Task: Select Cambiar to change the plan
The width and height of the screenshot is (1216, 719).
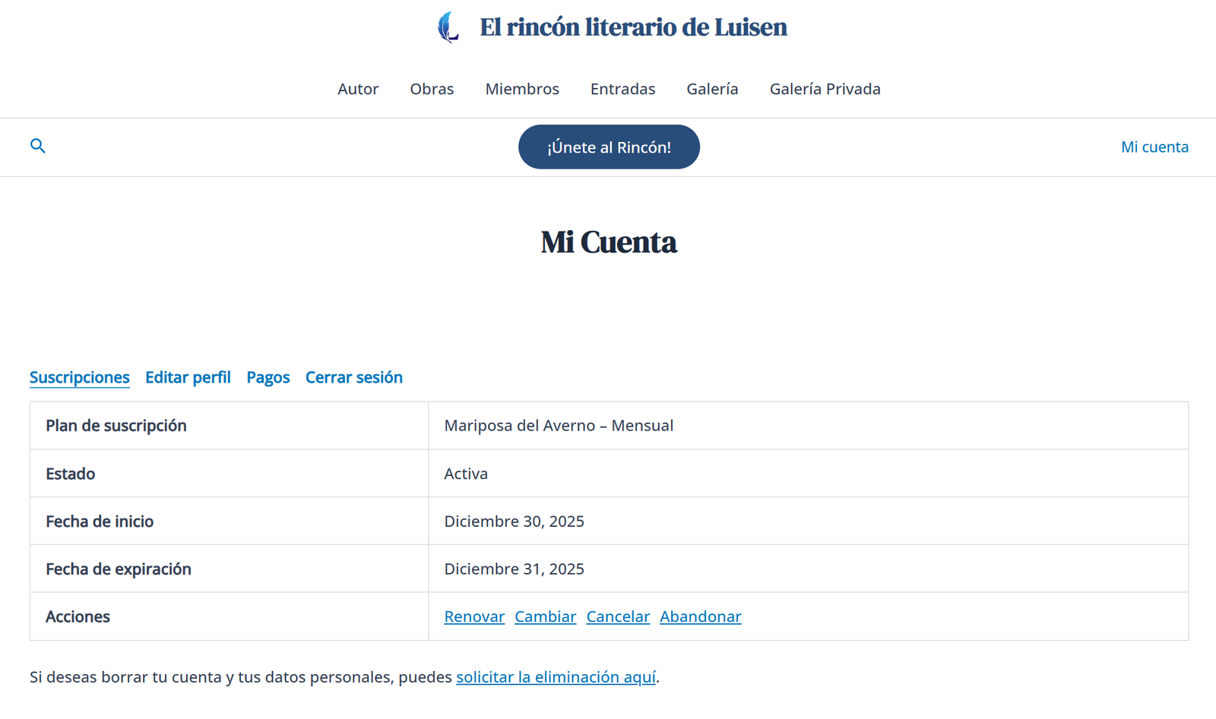Action: click(545, 617)
